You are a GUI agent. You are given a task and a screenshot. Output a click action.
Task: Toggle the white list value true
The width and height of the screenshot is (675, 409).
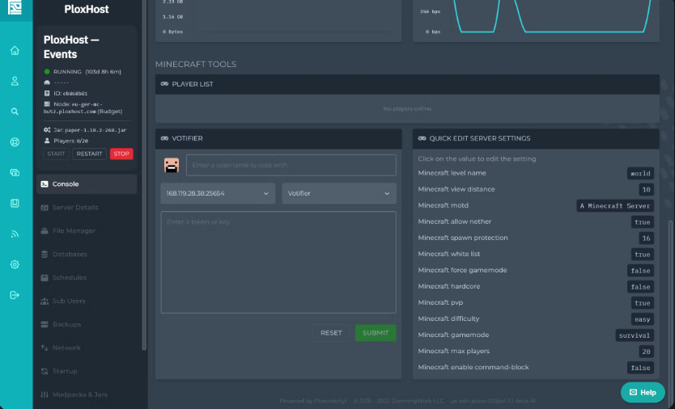(x=643, y=254)
